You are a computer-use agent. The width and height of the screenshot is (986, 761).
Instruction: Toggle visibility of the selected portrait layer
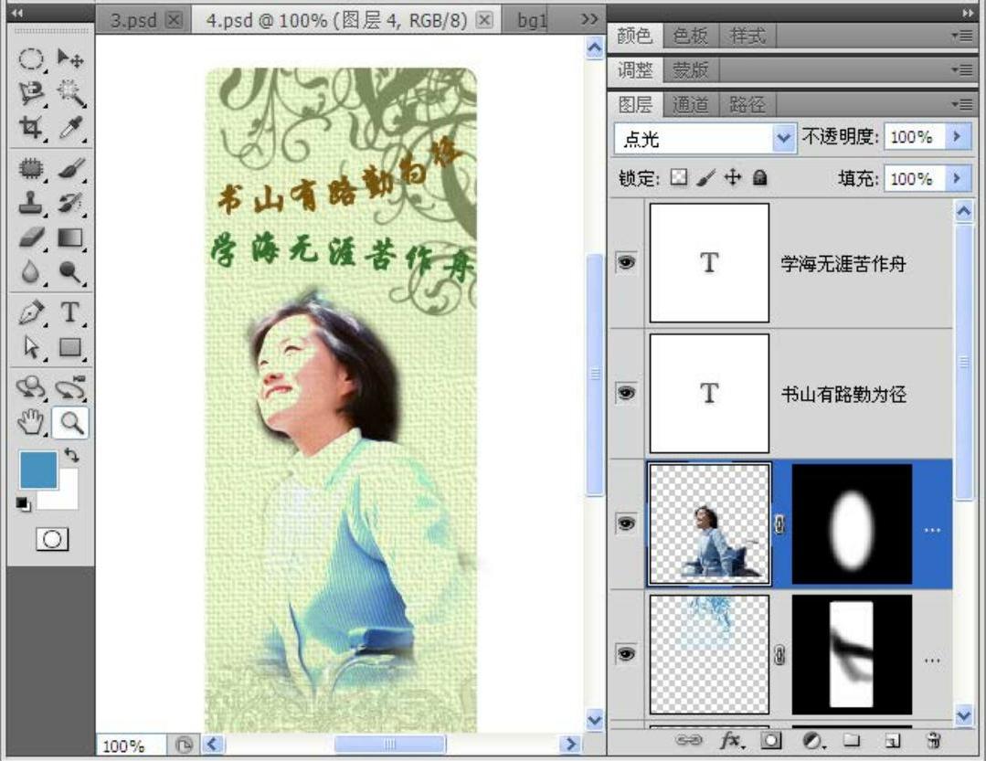[626, 523]
